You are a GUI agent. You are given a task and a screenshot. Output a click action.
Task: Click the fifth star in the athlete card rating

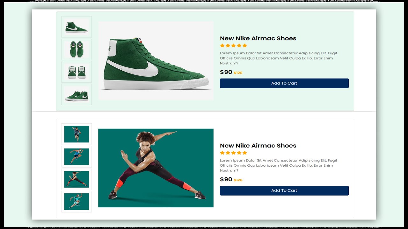pos(245,153)
